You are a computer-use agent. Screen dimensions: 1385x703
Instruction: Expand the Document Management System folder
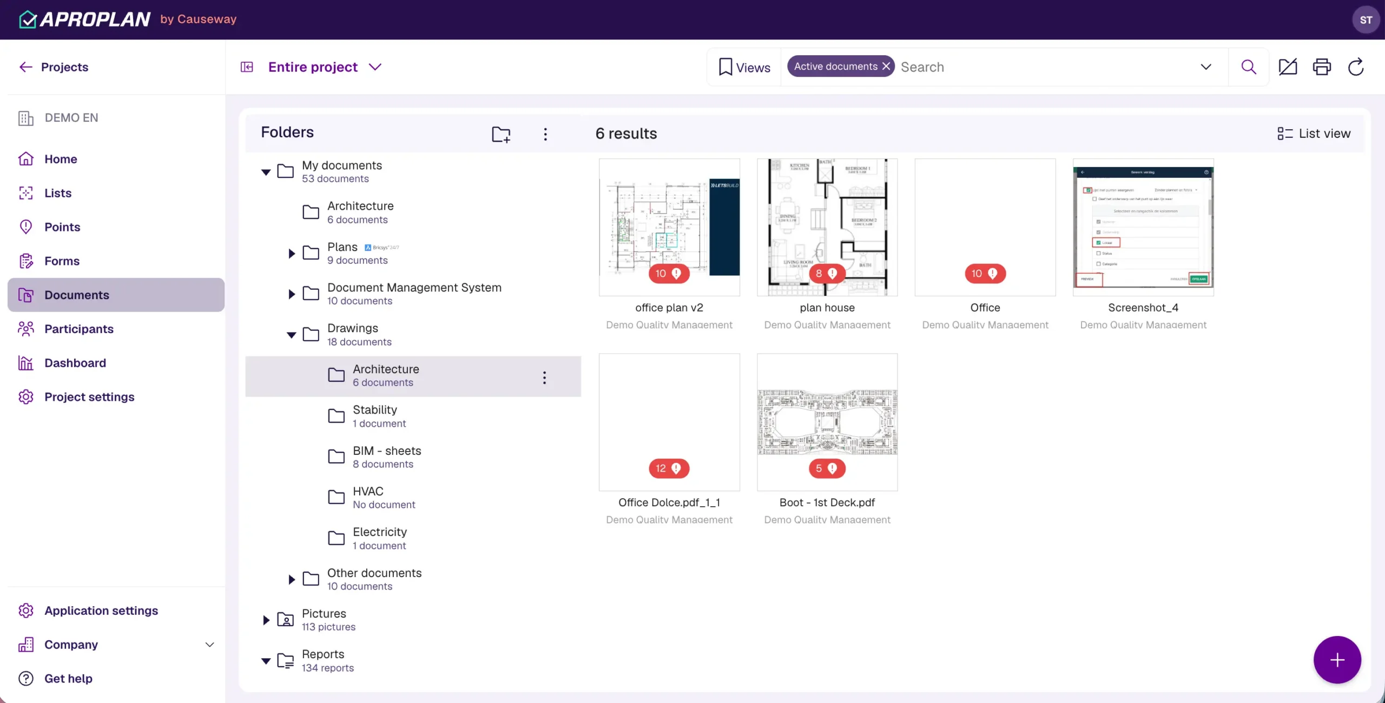point(291,294)
